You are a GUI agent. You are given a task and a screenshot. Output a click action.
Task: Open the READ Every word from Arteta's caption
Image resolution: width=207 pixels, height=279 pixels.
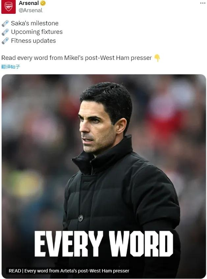(69, 271)
